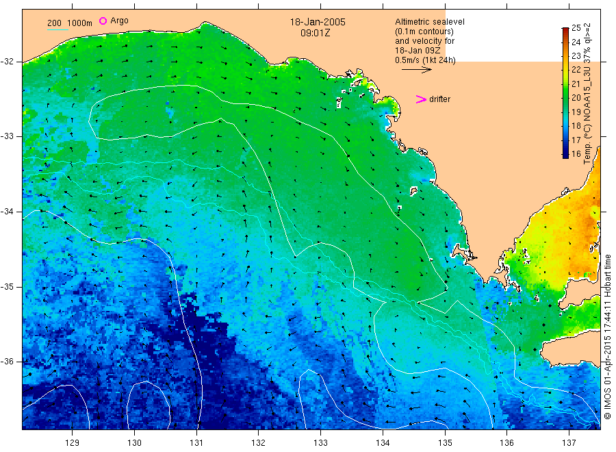Click the longitude 135 axis label
Image resolution: width=616 pixels, height=452 pixels.
click(x=445, y=443)
